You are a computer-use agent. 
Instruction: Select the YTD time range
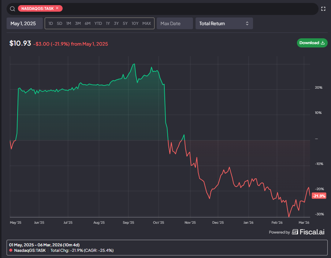[98, 23]
